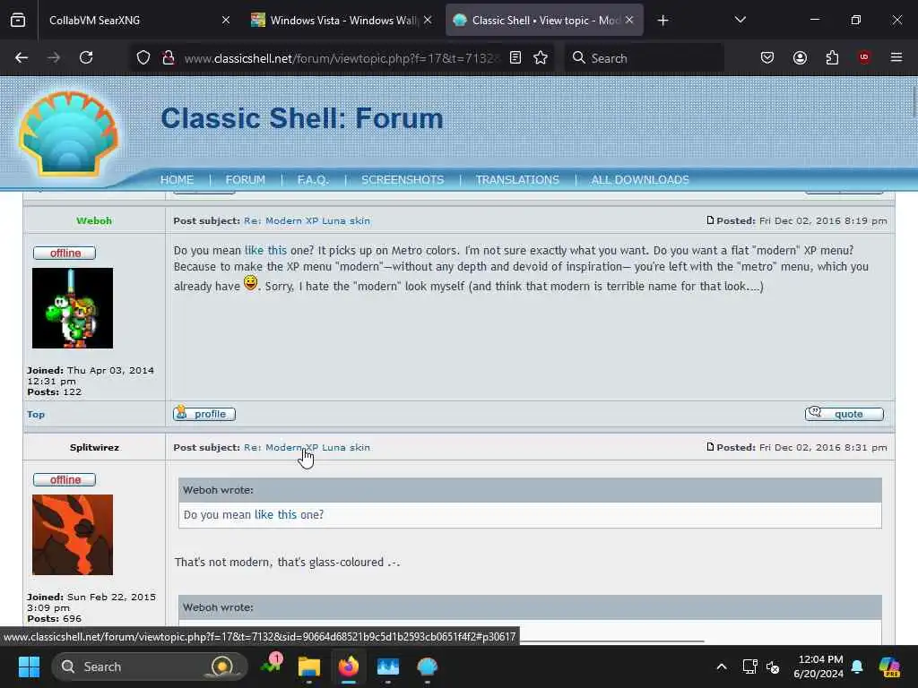Close the CollabVM SearXNG tab
The image size is (918, 688).
(226, 20)
